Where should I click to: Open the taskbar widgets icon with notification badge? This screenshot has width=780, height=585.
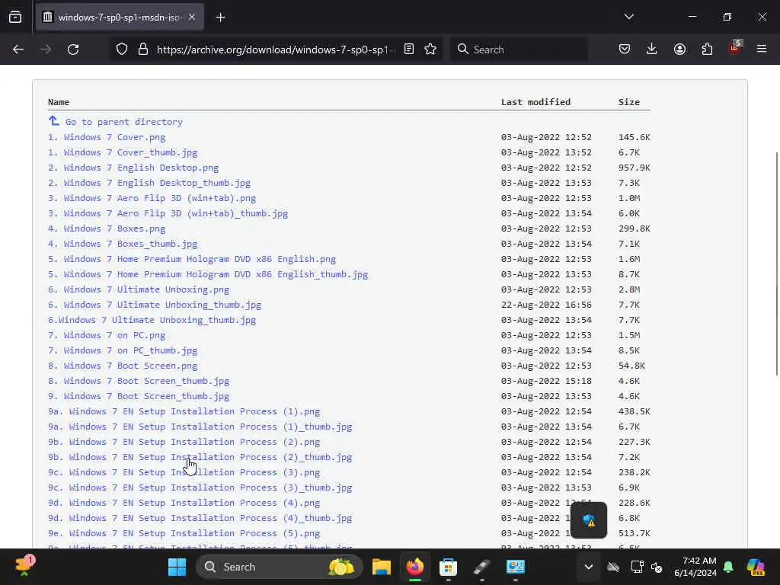click(24, 566)
